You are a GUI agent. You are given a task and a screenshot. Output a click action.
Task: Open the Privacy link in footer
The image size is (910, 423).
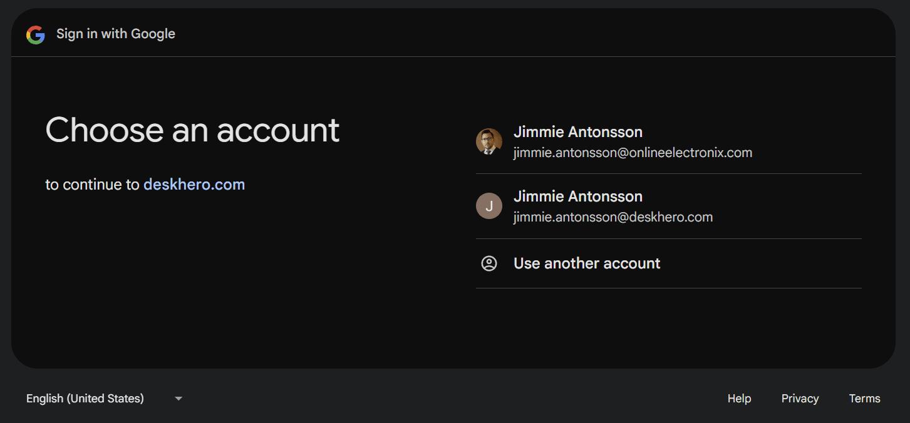click(x=800, y=399)
